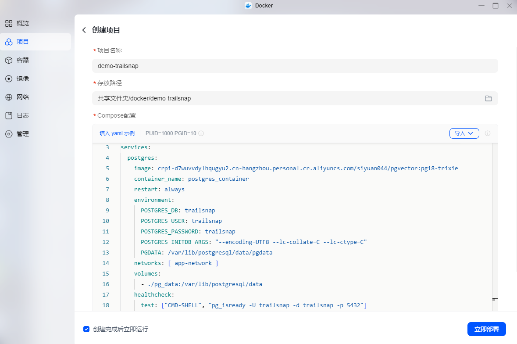Screen dimensions: 517x344
Task: Open the 网络 network globe icon
Action: coord(9,97)
